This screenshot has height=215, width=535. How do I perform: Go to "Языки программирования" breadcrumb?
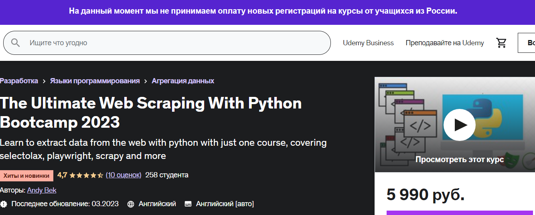95,81
